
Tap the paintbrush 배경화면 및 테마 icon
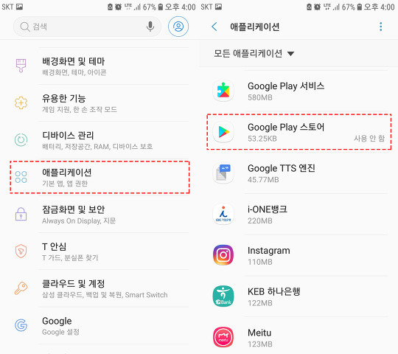[21, 66]
